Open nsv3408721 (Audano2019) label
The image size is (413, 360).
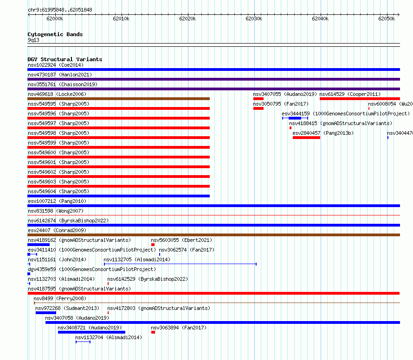click(90, 328)
